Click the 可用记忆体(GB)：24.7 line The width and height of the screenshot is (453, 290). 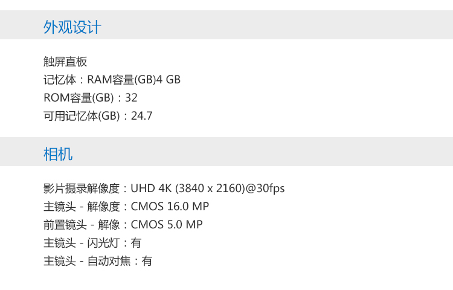(x=98, y=116)
